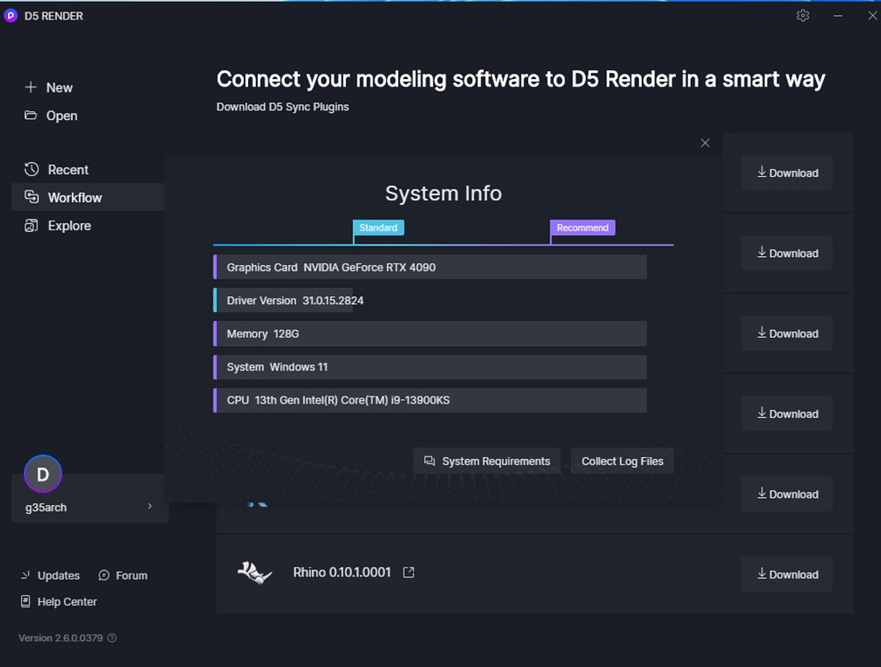Open the Explore section

[x=57, y=226]
